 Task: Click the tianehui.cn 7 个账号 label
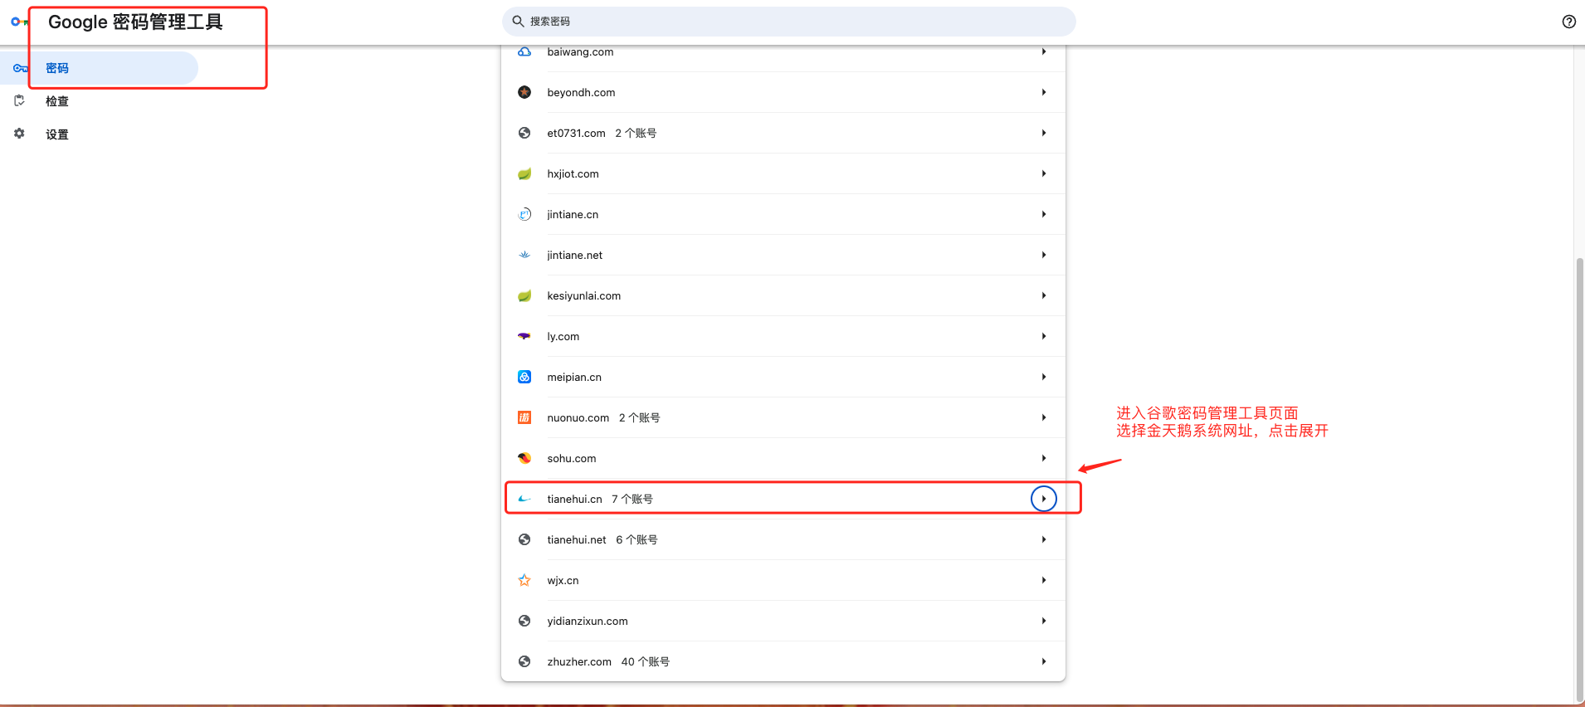632,499
